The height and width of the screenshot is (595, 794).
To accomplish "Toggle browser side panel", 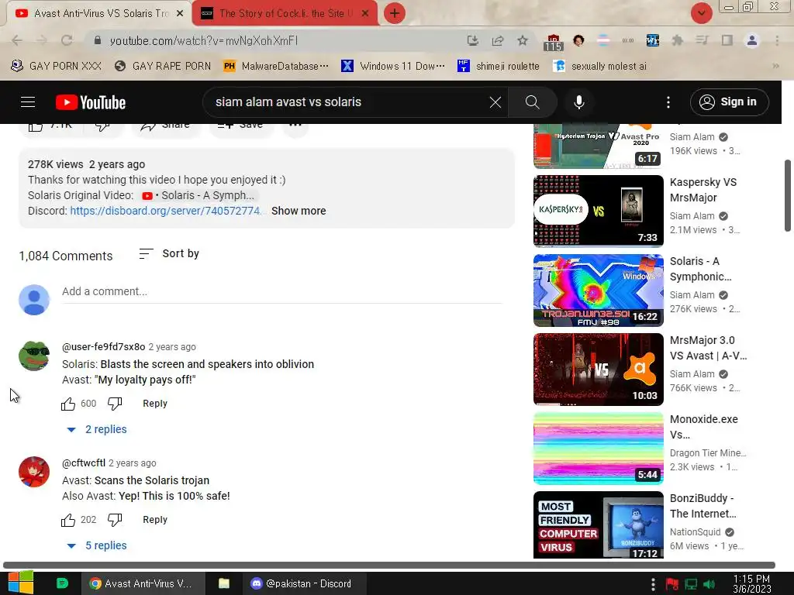I will click(x=727, y=40).
